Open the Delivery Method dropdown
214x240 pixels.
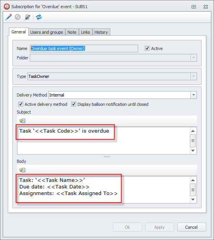coord(193,95)
